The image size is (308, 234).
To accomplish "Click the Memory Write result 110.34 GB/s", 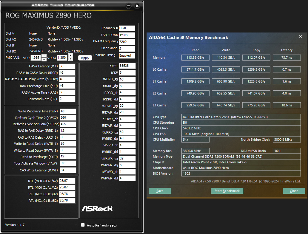I will point(226,58).
